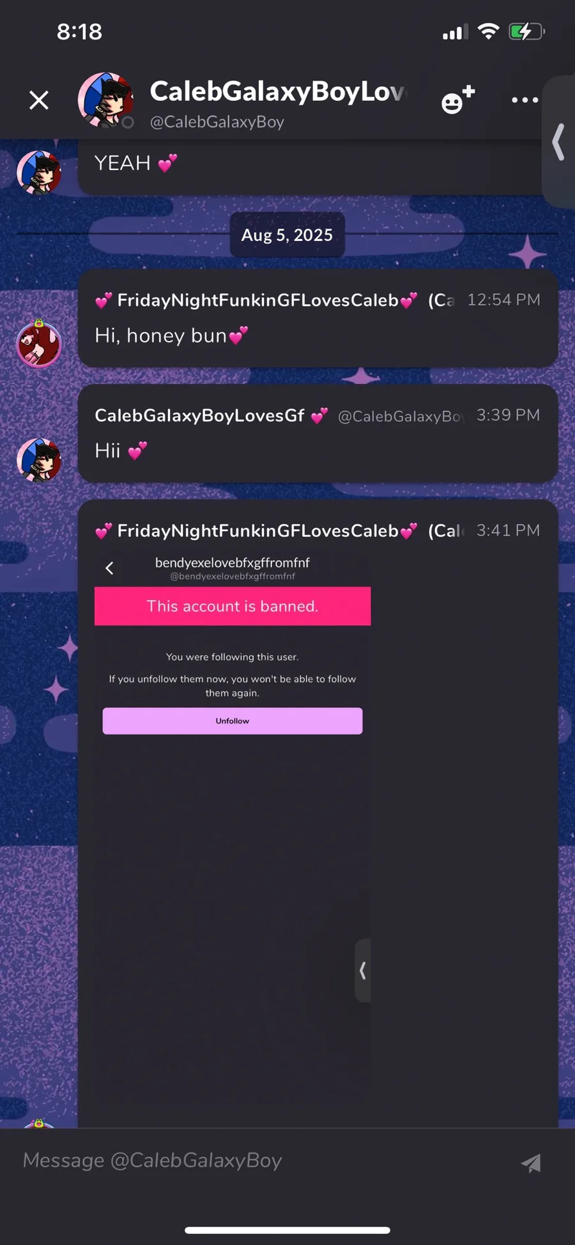
Task: Tap the avatar beside the YEAH message
Action: (39, 172)
